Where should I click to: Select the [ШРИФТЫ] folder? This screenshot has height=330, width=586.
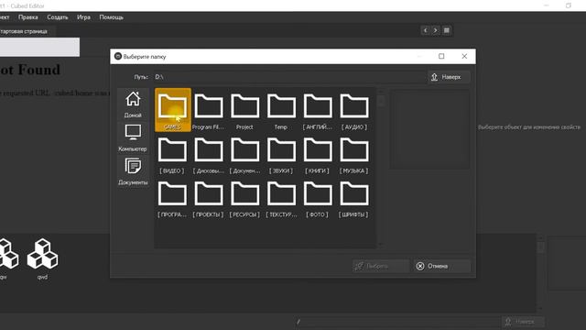point(354,198)
